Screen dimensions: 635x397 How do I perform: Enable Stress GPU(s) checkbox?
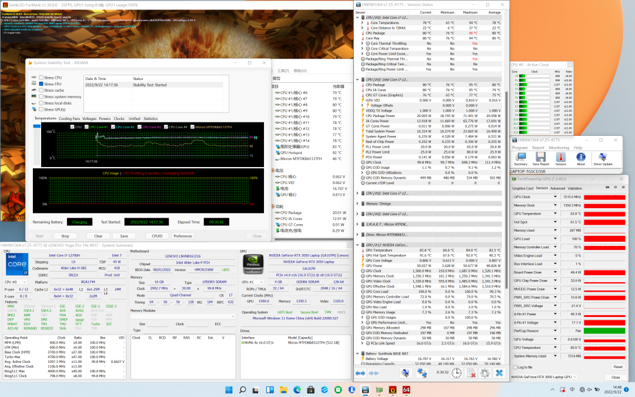point(41,109)
